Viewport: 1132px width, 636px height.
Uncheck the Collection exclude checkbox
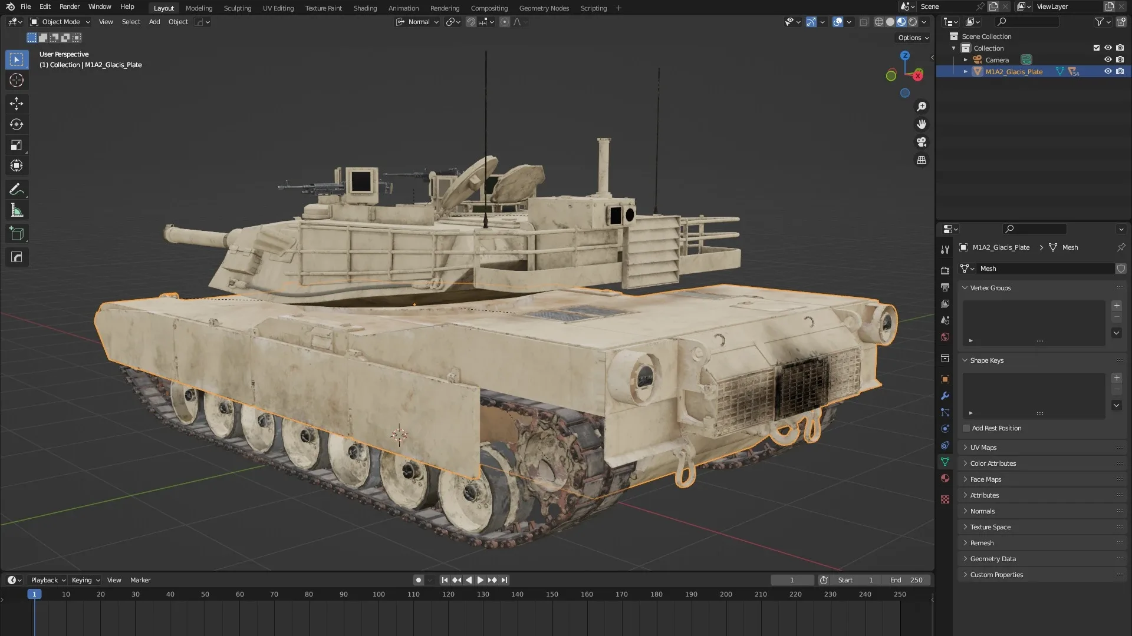coord(1096,48)
